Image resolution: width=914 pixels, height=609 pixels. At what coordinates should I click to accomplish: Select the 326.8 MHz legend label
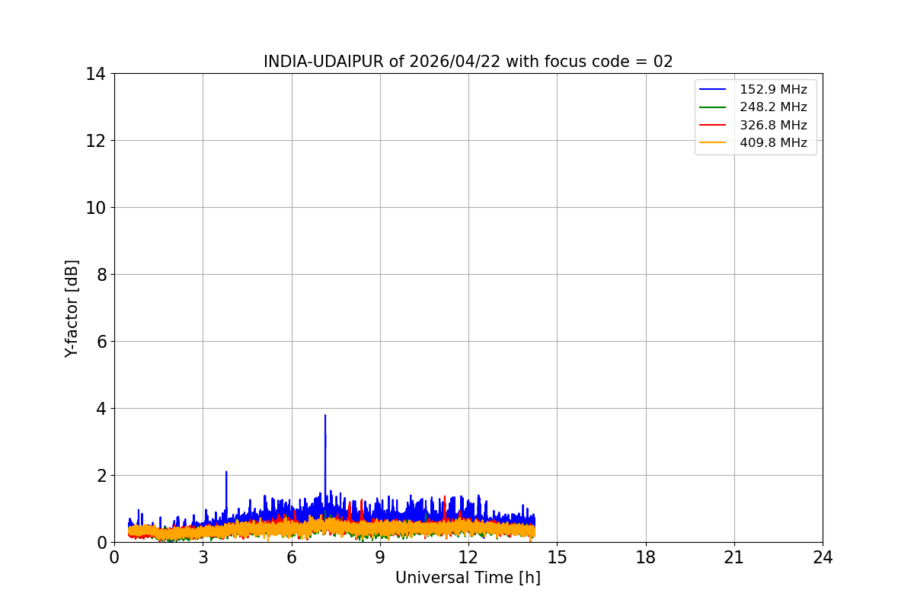point(773,125)
